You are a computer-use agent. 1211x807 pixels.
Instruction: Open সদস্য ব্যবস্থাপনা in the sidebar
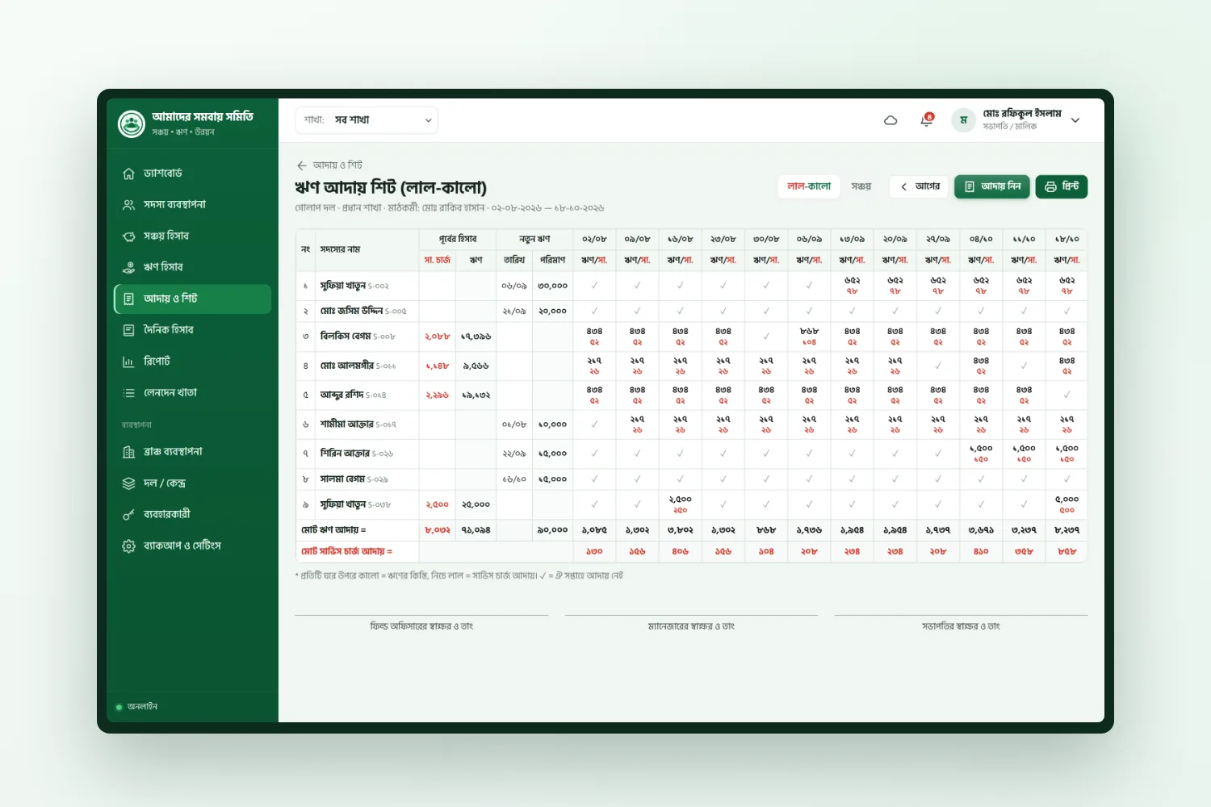pyautogui.click(x=192, y=205)
